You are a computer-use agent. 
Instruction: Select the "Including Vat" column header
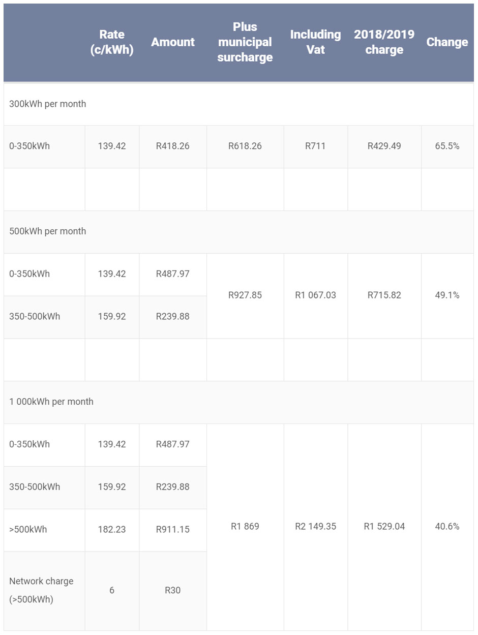315,42
